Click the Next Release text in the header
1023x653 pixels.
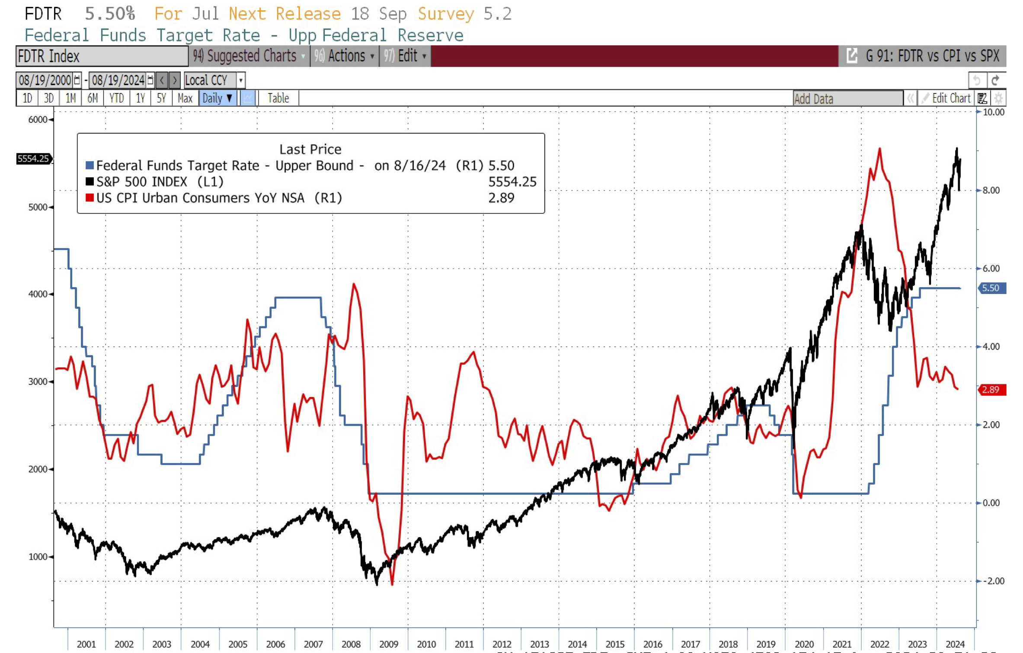tap(285, 14)
